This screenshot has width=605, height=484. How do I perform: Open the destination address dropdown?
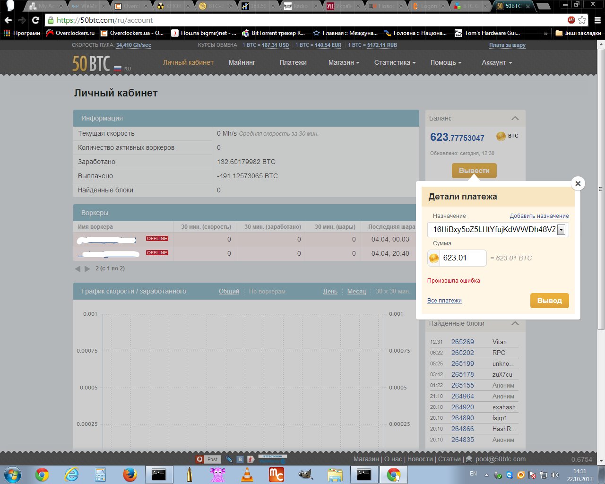[561, 230]
